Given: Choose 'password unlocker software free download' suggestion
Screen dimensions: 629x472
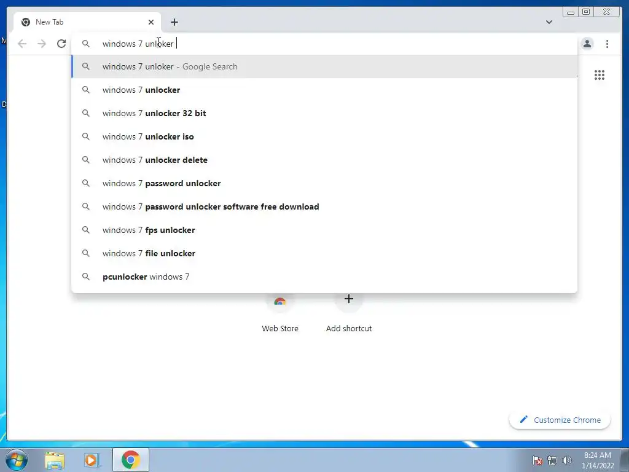Looking at the screenshot, I should (324, 206).
